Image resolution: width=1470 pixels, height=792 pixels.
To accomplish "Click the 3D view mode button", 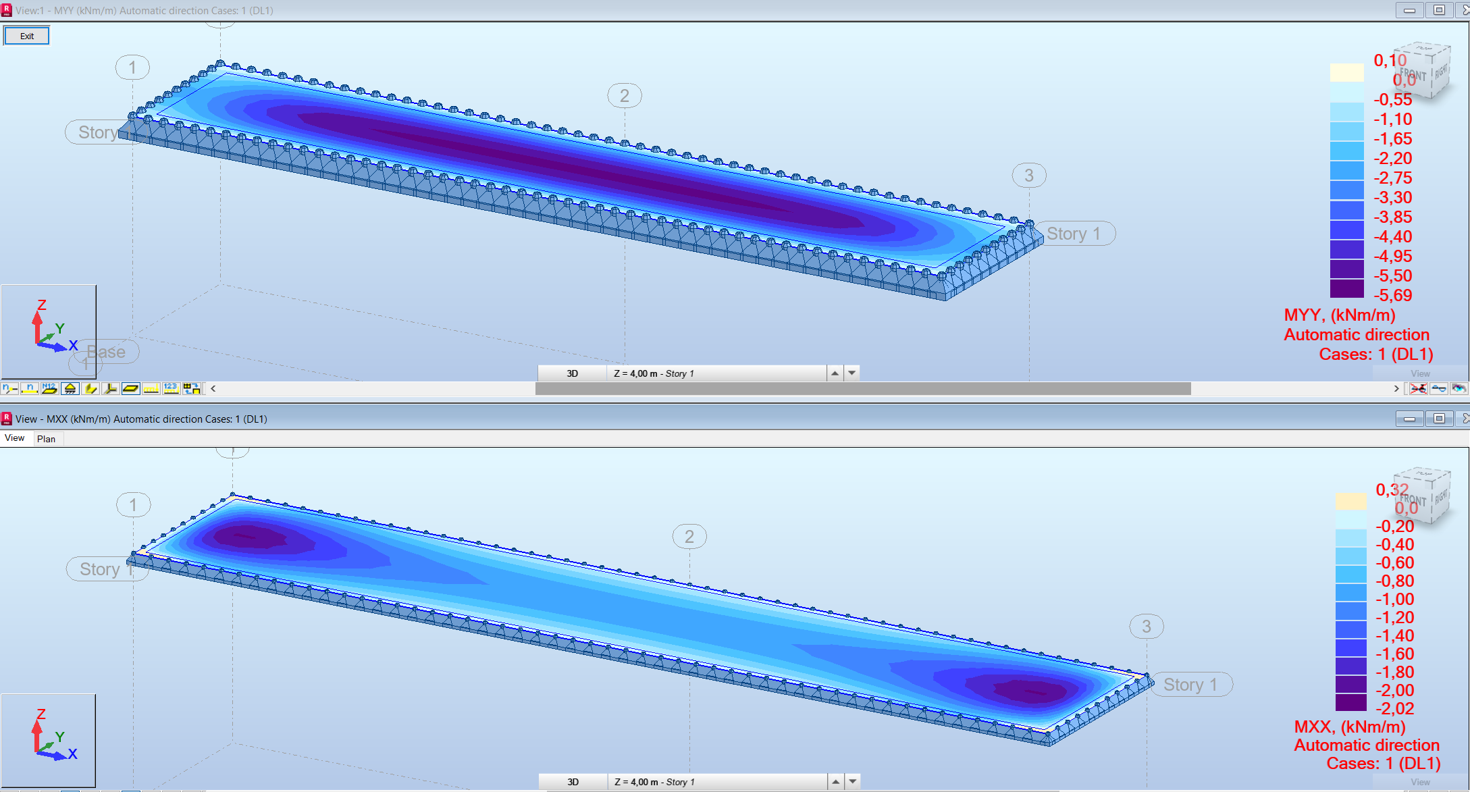I will pyautogui.click(x=571, y=373).
